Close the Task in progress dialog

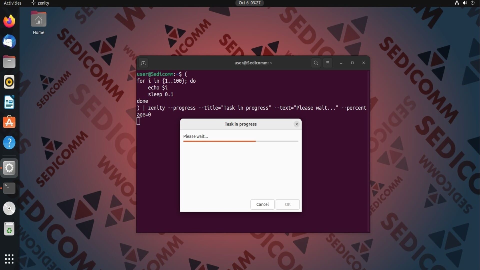296,124
